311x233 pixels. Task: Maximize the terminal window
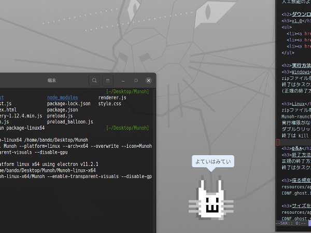click(136, 80)
